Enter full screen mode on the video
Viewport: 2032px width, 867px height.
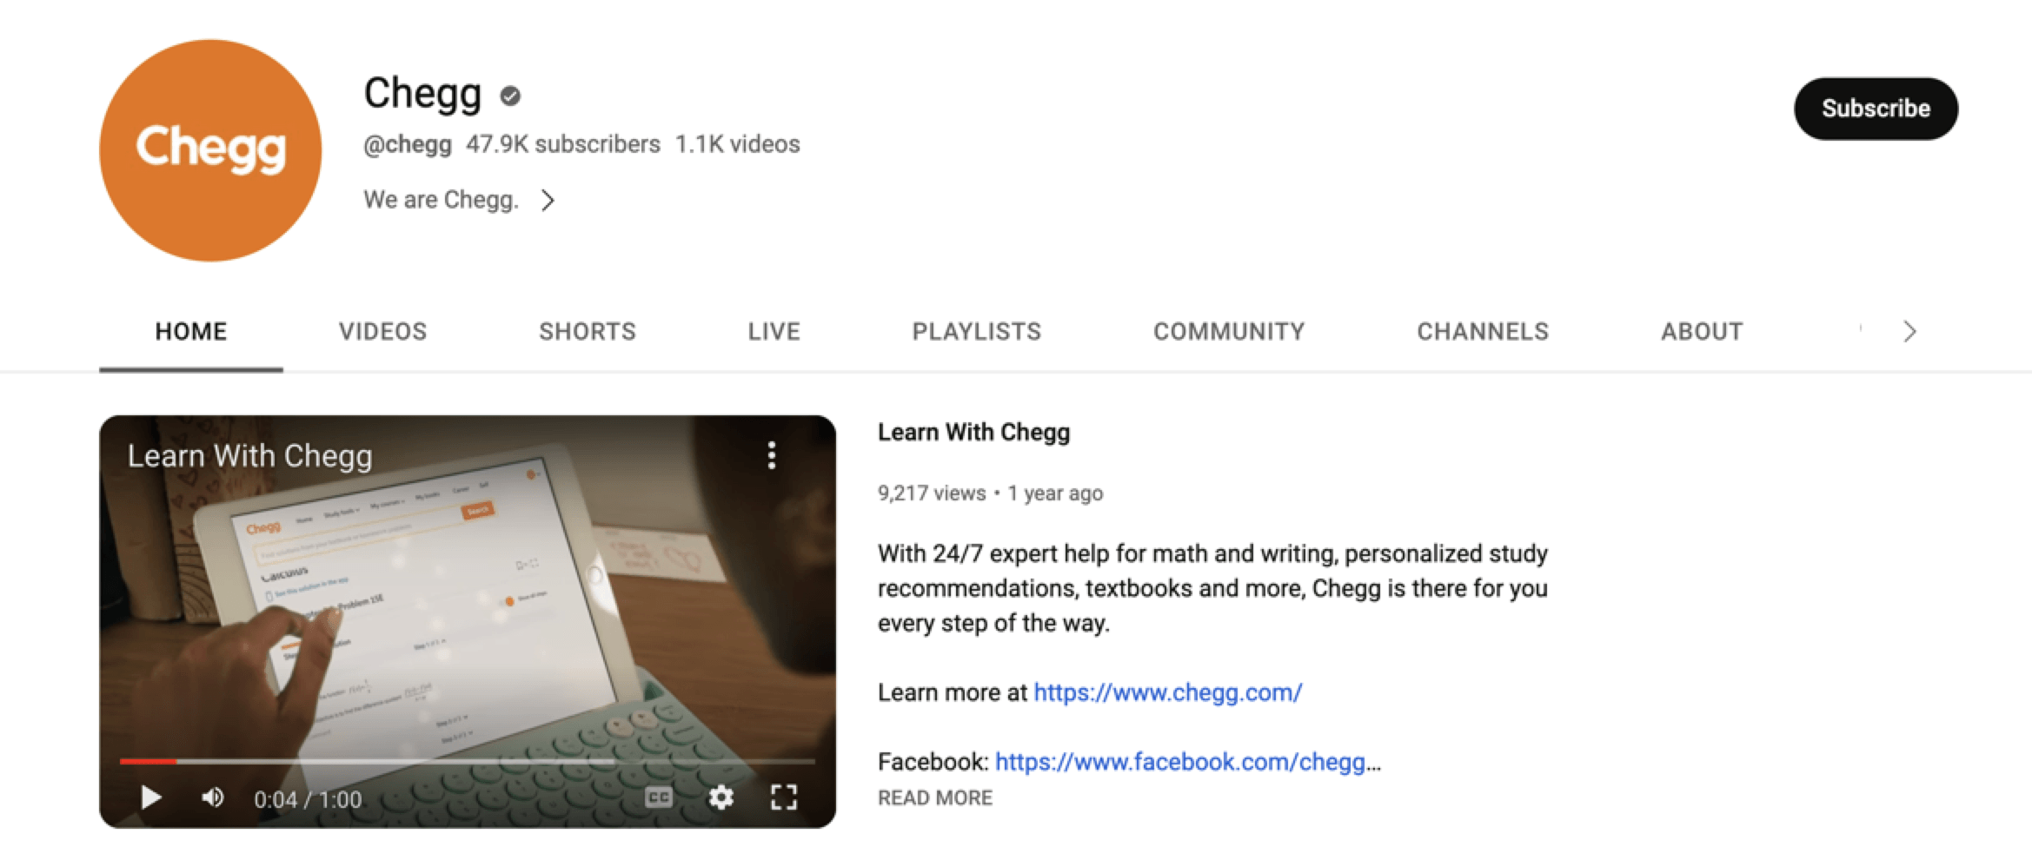point(783,797)
